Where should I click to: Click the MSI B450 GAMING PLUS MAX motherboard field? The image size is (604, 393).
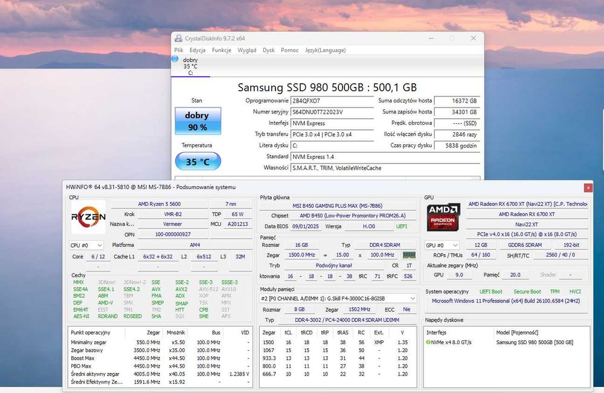(338, 205)
